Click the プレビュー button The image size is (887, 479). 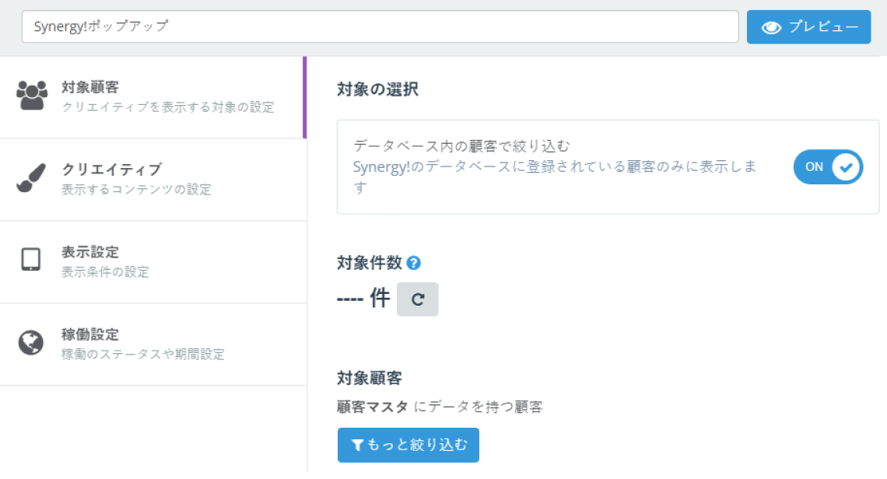tap(808, 26)
